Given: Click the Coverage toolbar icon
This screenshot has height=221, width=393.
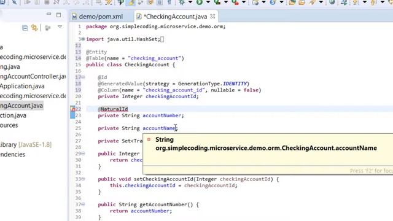Looking at the screenshot, I should [217, 2].
